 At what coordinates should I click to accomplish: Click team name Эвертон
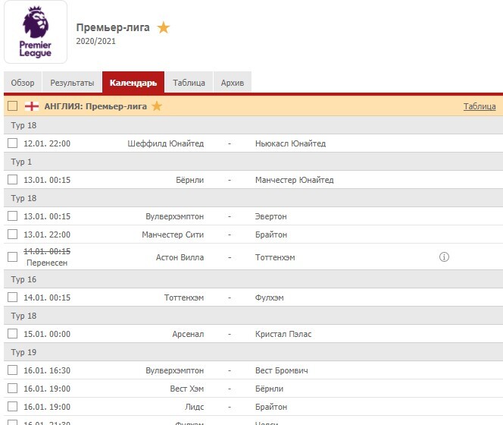[x=270, y=216]
